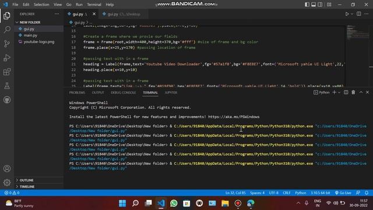
Task: Open File Explorer from the taskbar
Action: coord(225,204)
